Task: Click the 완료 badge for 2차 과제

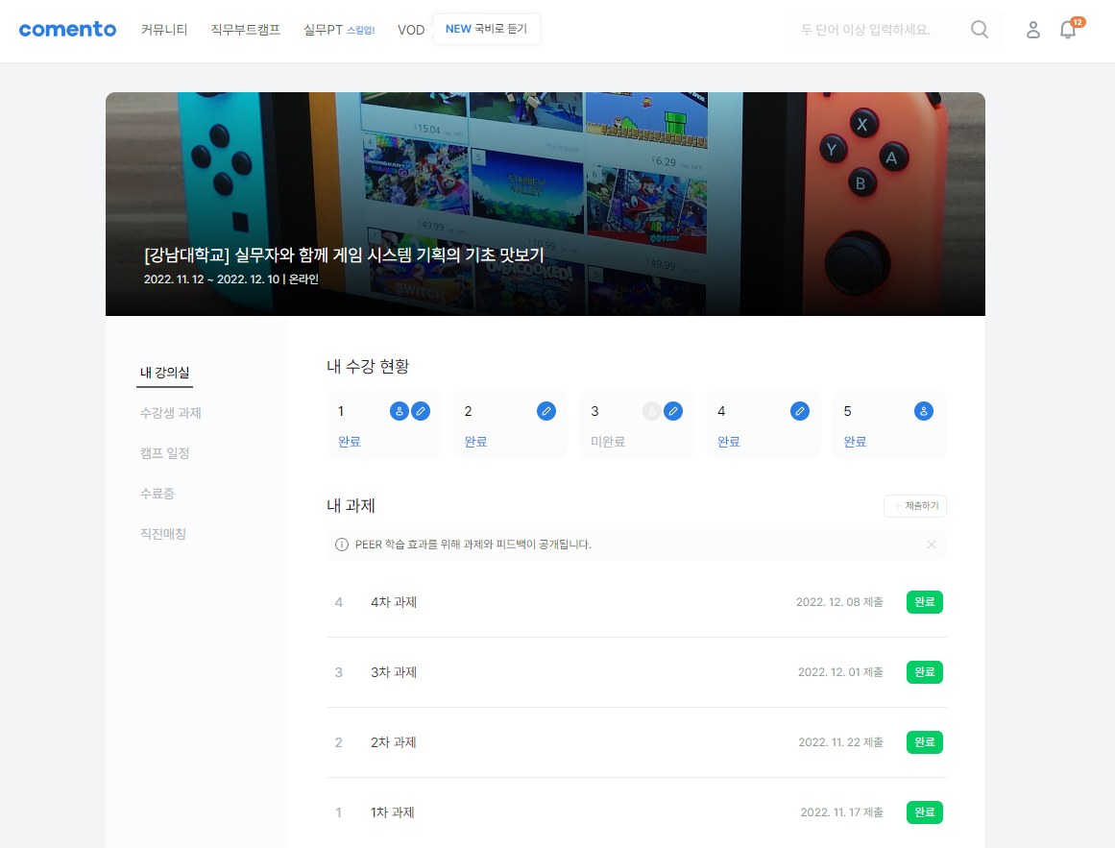Action: [x=925, y=742]
